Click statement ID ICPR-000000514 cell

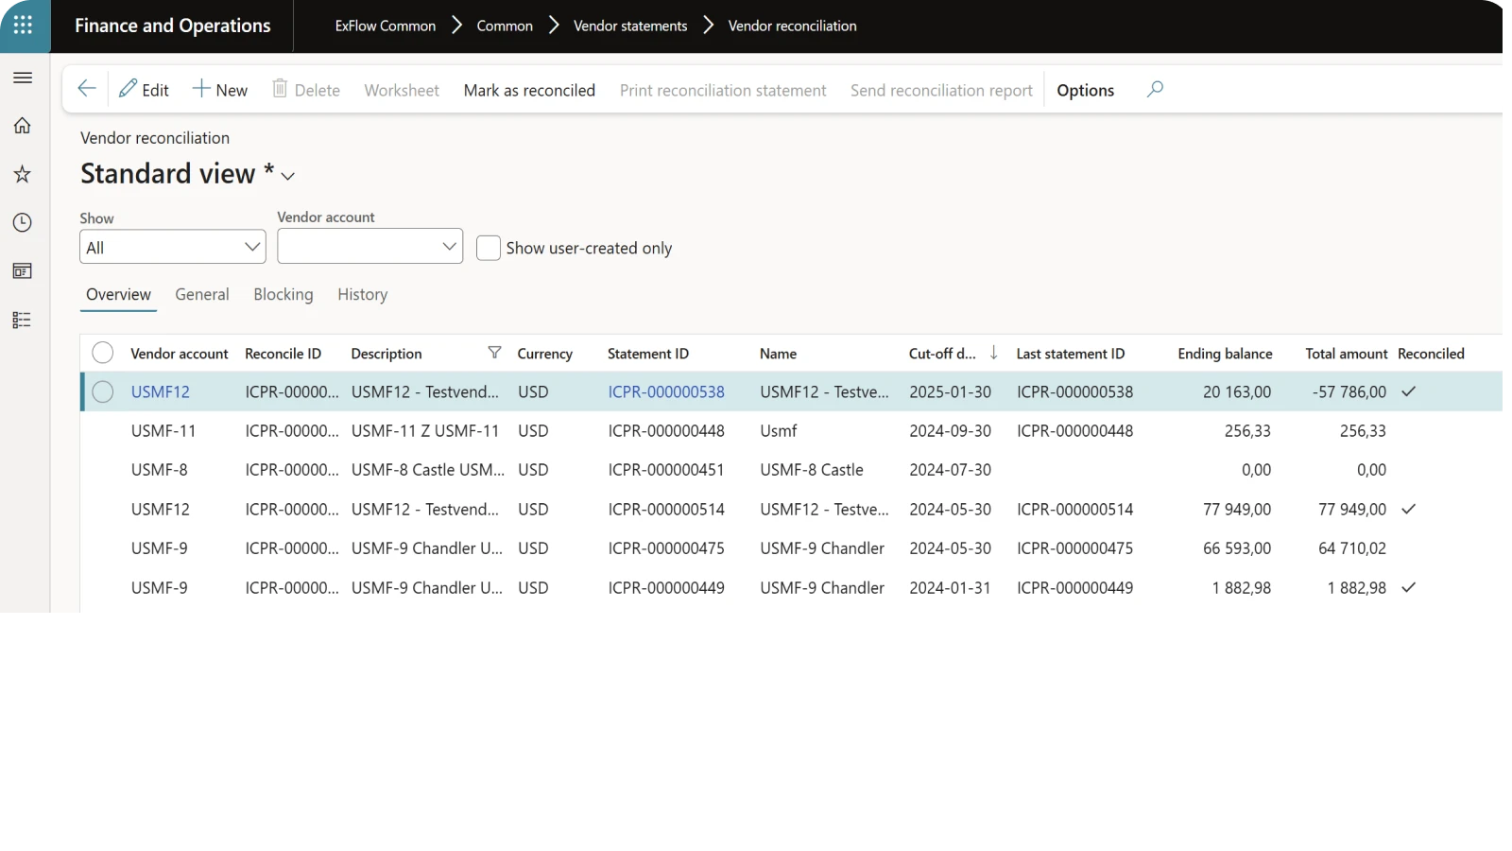click(666, 509)
